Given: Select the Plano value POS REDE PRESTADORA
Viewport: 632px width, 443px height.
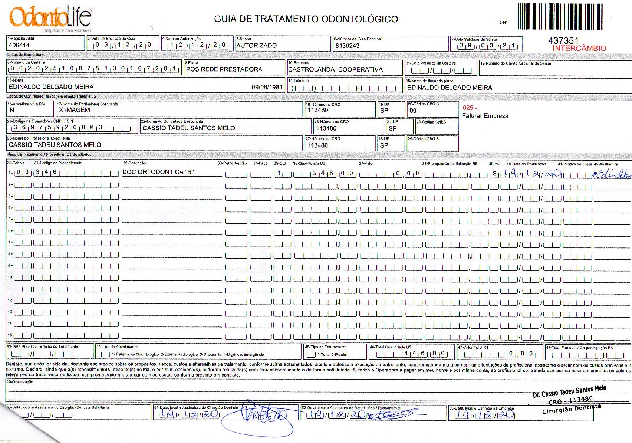Looking at the screenshot, I should pos(224,69).
